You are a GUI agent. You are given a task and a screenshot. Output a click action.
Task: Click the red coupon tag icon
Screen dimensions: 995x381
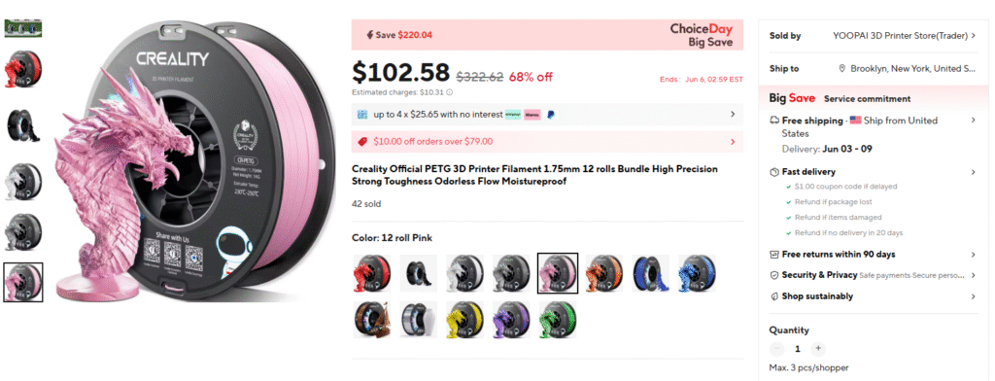(362, 142)
